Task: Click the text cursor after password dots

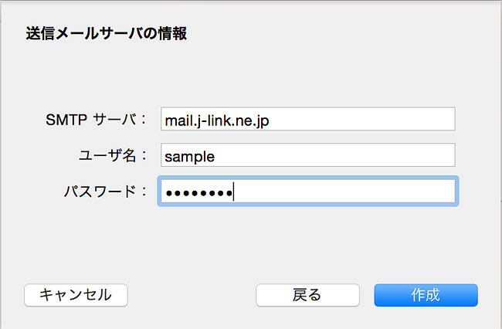Action: (x=234, y=192)
